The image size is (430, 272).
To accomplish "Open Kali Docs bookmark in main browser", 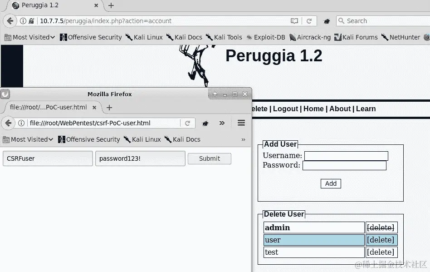I will click(184, 37).
